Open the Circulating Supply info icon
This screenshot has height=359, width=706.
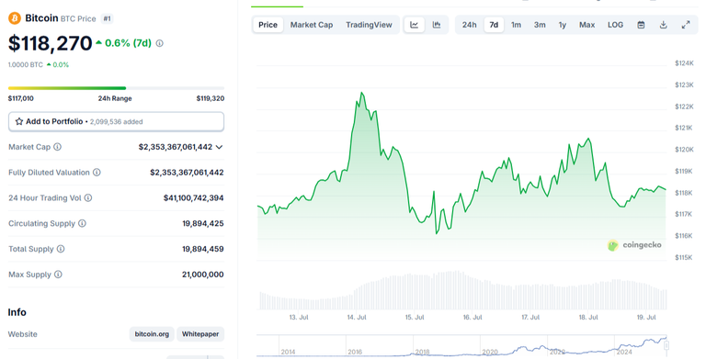[82, 223]
